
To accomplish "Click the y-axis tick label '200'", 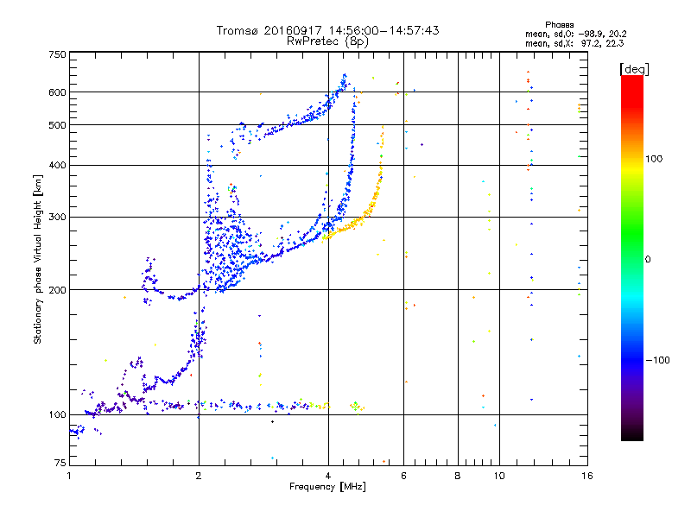I will [x=57, y=290].
